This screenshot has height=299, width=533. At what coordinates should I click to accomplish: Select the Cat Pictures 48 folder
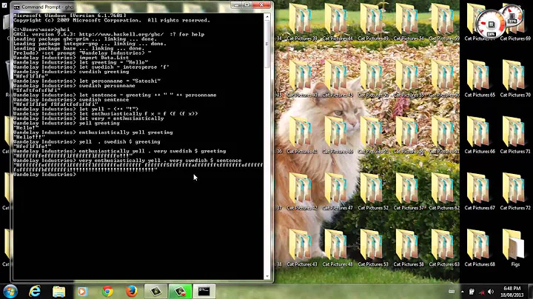338,249
